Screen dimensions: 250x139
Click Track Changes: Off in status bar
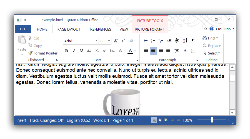pyautogui.click(x=46, y=120)
